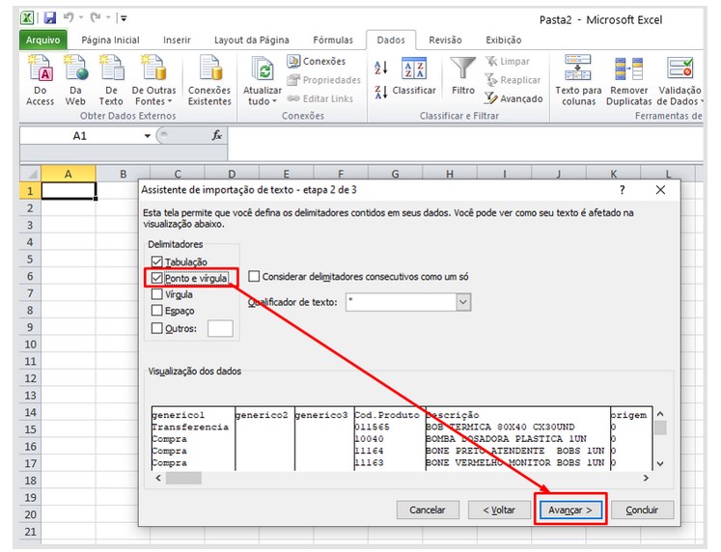This screenshot has height=552, width=721.
Task: Click 'Cod.Produto' preview column header
Action: [x=387, y=415]
